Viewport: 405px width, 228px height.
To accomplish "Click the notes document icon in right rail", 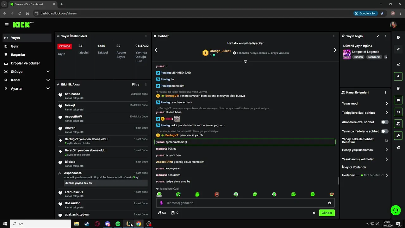I will [398, 88].
